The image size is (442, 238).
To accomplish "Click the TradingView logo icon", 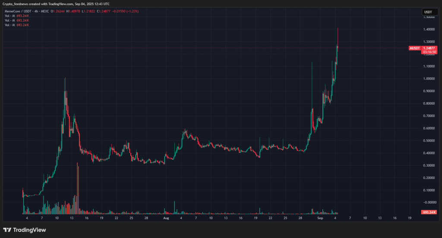I will 7,230.
